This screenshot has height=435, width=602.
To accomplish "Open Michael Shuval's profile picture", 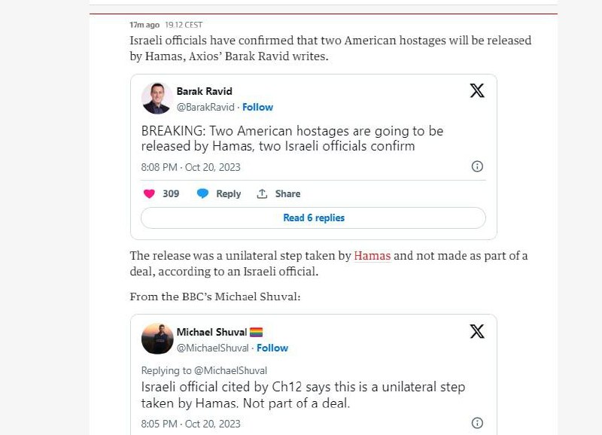I will [x=157, y=339].
